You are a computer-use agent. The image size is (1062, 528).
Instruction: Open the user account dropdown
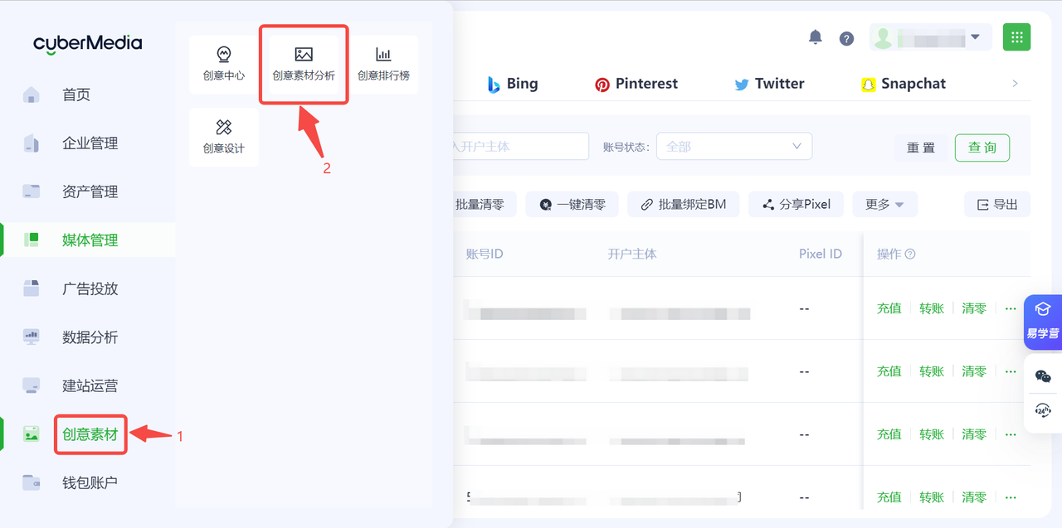tap(930, 37)
